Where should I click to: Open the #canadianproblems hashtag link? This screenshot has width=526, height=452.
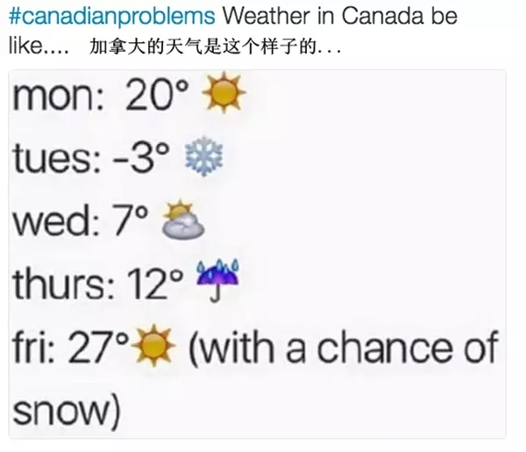[111, 18]
